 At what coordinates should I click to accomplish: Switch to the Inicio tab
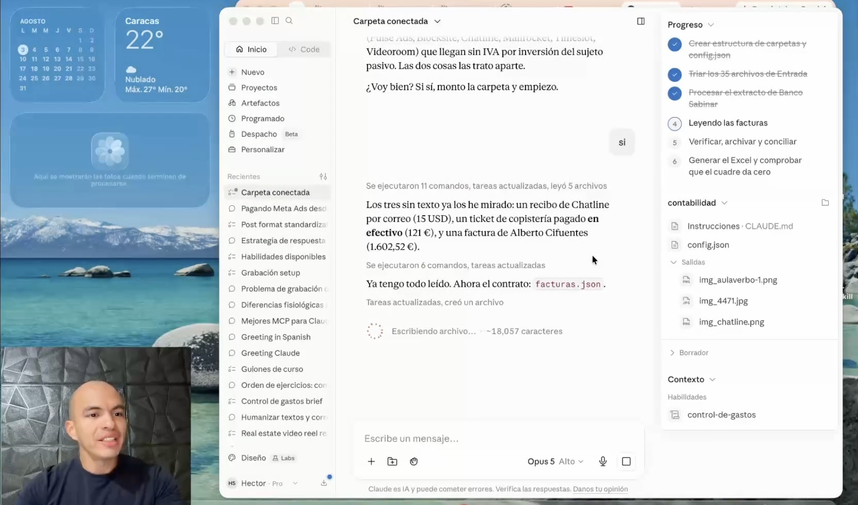(x=251, y=49)
